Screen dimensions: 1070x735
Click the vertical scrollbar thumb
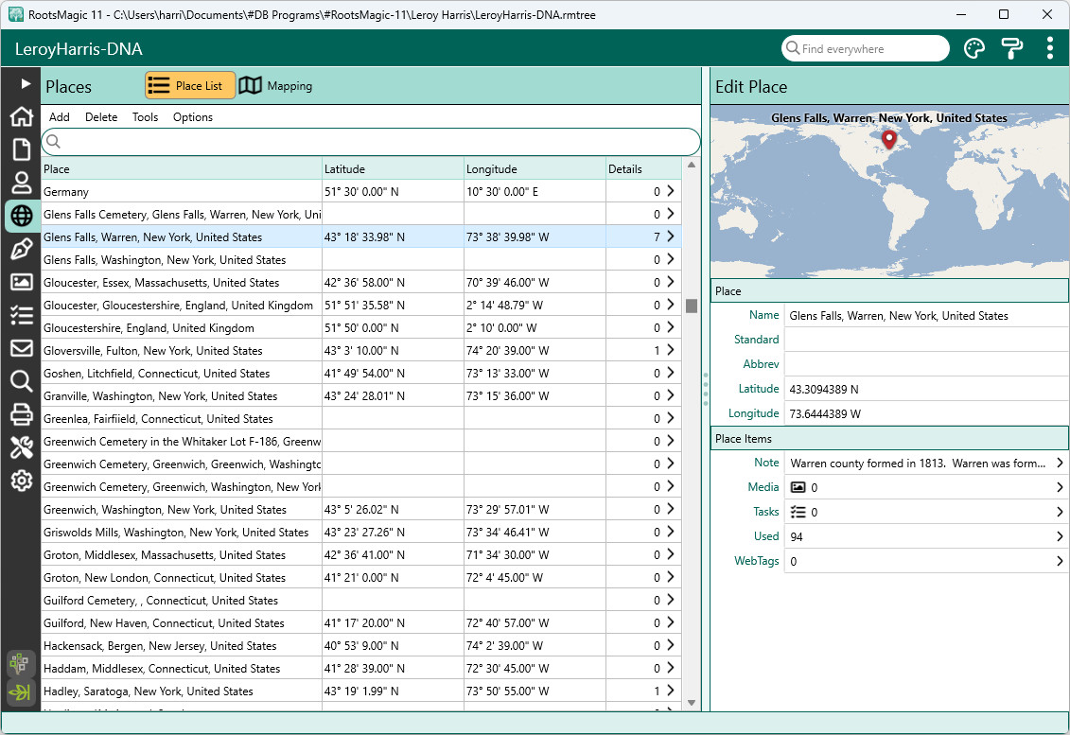pyautogui.click(x=692, y=306)
